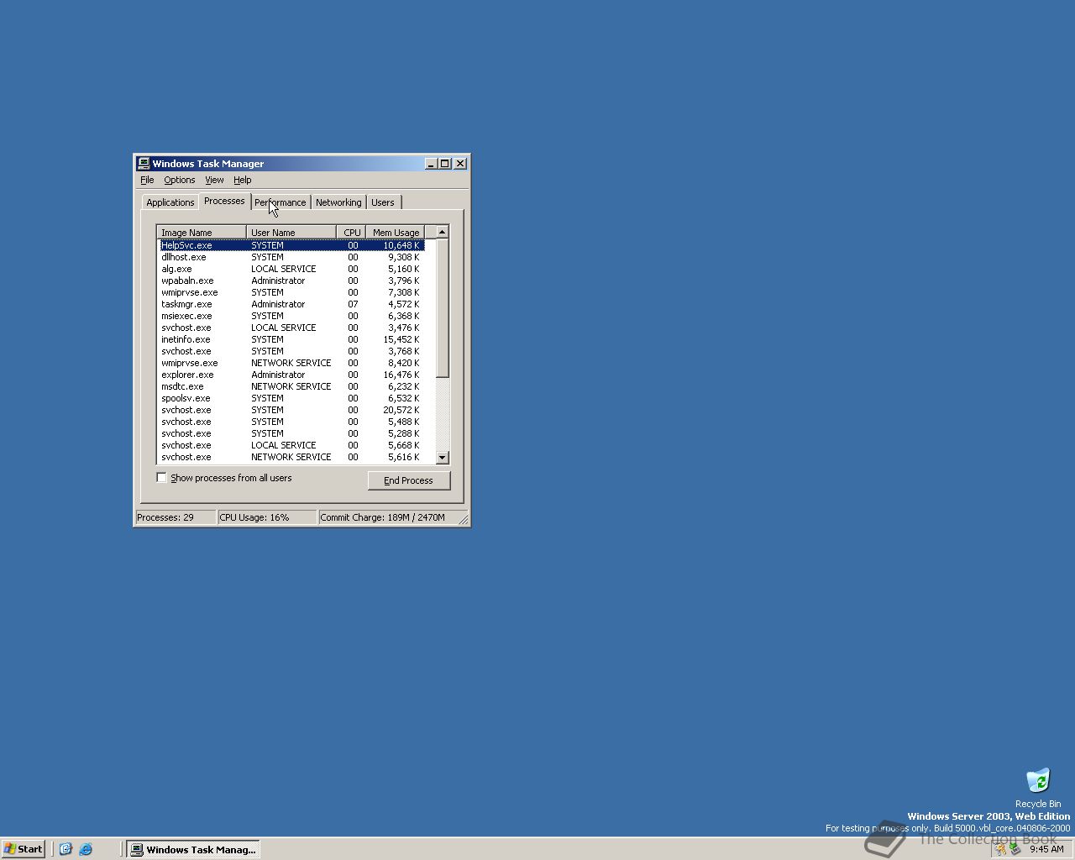Viewport: 1075px width, 860px height.
Task: Click the Show Desktop quick launch icon
Action: (x=66, y=849)
